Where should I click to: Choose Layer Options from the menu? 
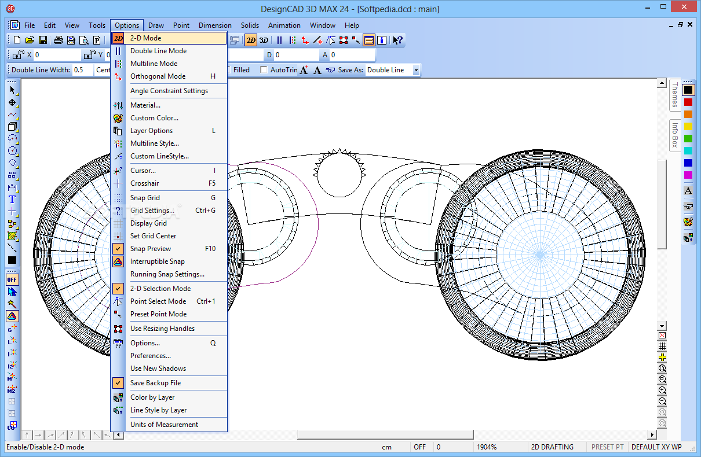click(x=169, y=131)
